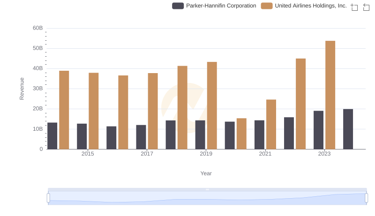Toggle Parker-Hannifin series via dark legend swatch

pyautogui.click(x=178, y=6)
